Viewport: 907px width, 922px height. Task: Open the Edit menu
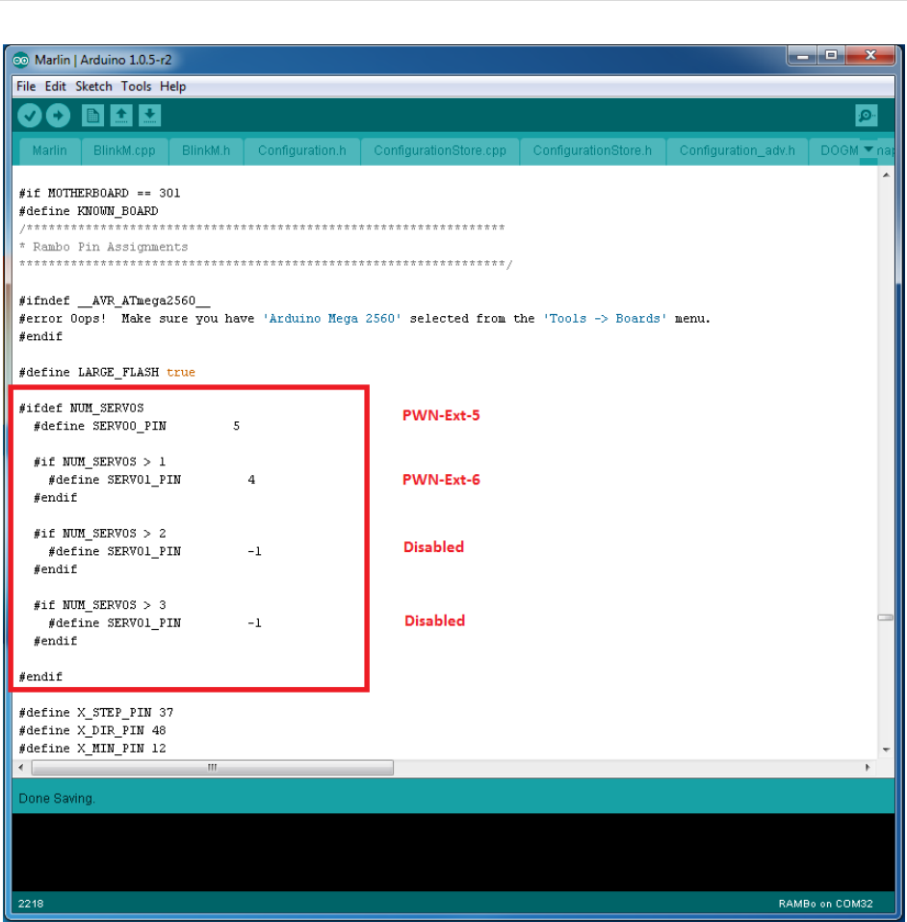tap(55, 87)
